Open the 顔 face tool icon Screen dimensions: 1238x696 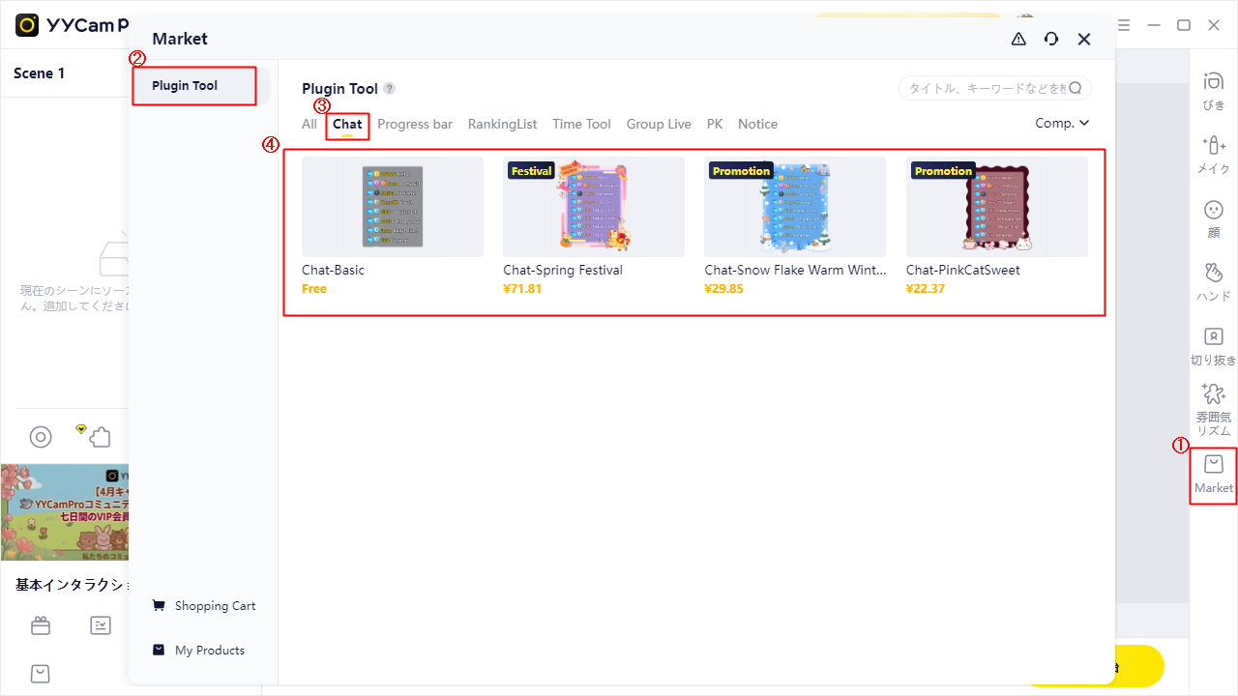pos(1213,217)
